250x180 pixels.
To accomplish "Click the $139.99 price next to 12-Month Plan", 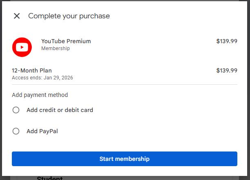I will (x=227, y=70).
